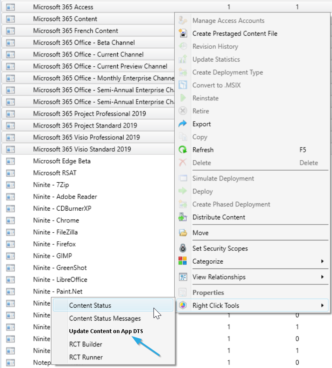Screen dimensions: 332x368
Task: Expand the View Relationships submenu arrow
Action: 322,277
